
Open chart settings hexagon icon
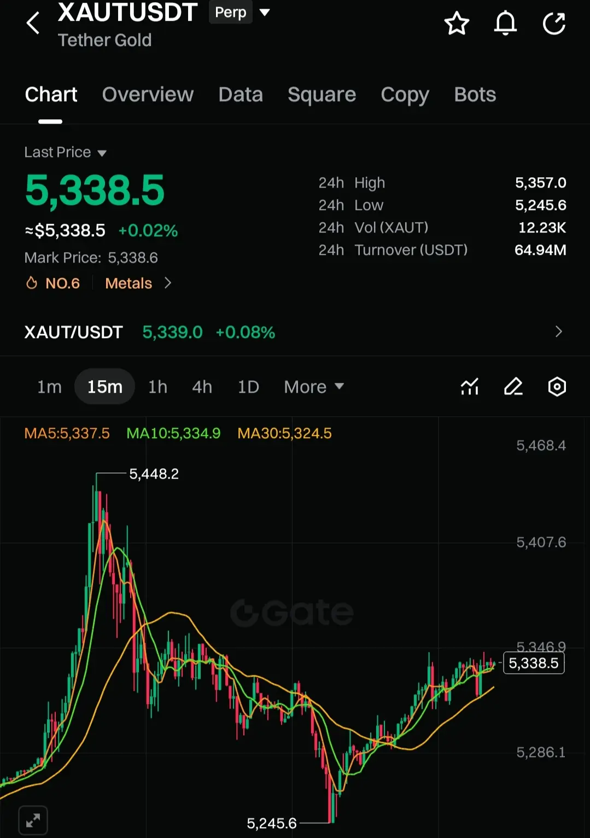click(x=557, y=387)
